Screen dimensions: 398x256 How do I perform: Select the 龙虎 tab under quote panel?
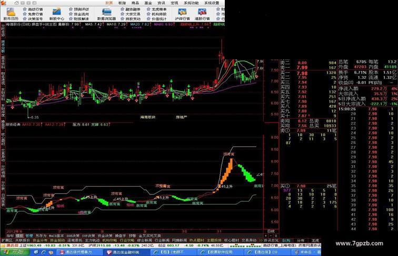click(x=315, y=240)
